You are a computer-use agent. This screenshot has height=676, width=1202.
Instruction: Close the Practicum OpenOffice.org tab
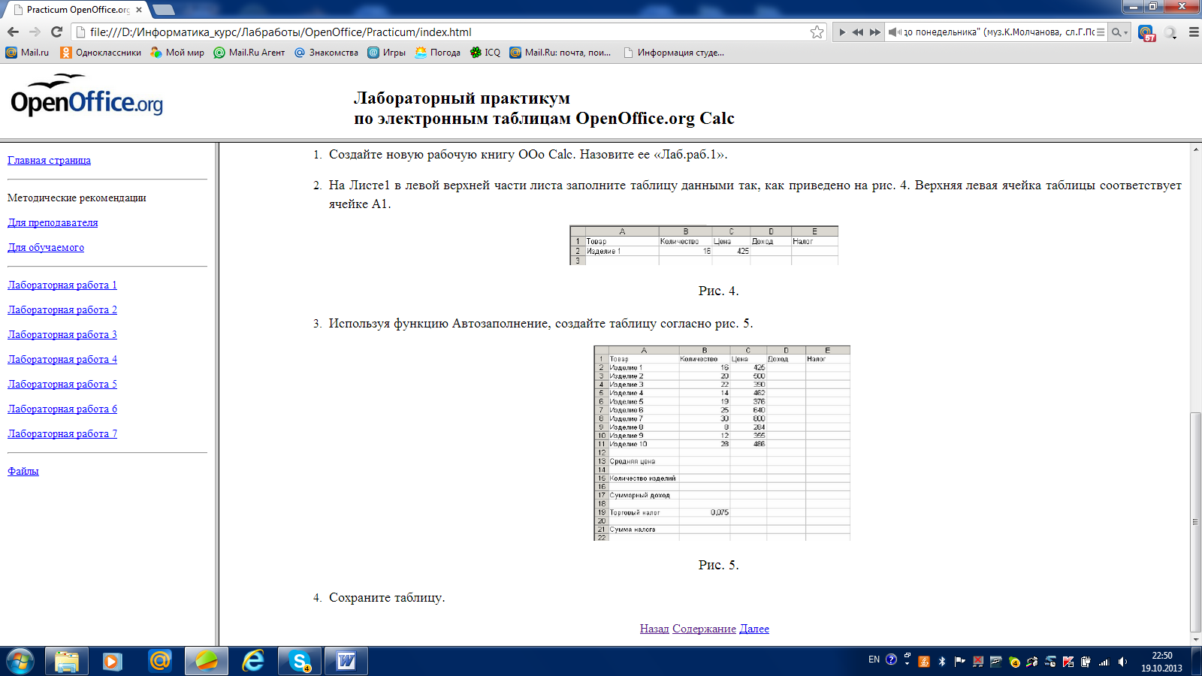pyautogui.click(x=139, y=10)
